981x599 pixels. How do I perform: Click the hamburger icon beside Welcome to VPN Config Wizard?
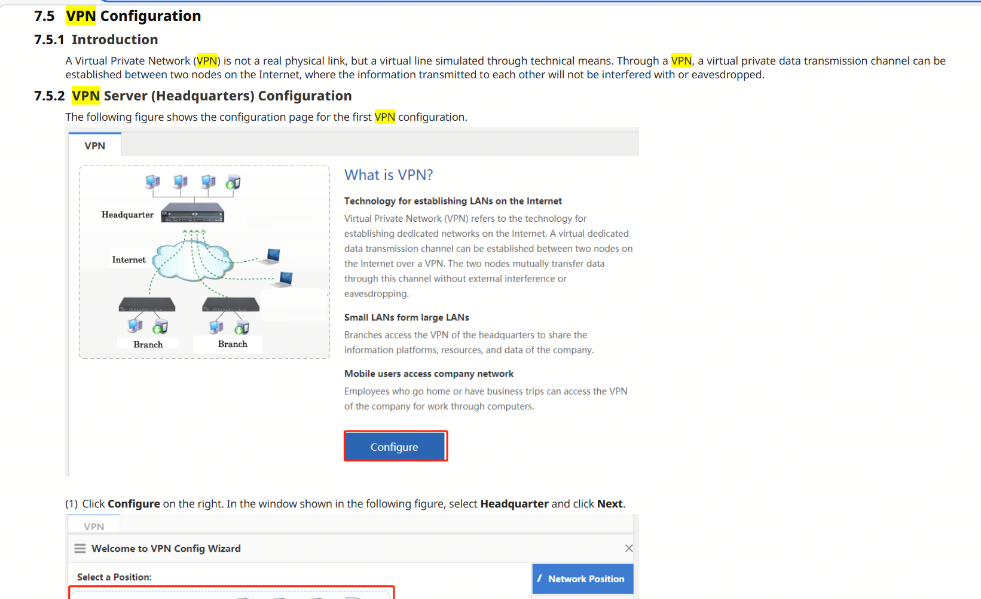pyautogui.click(x=80, y=548)
